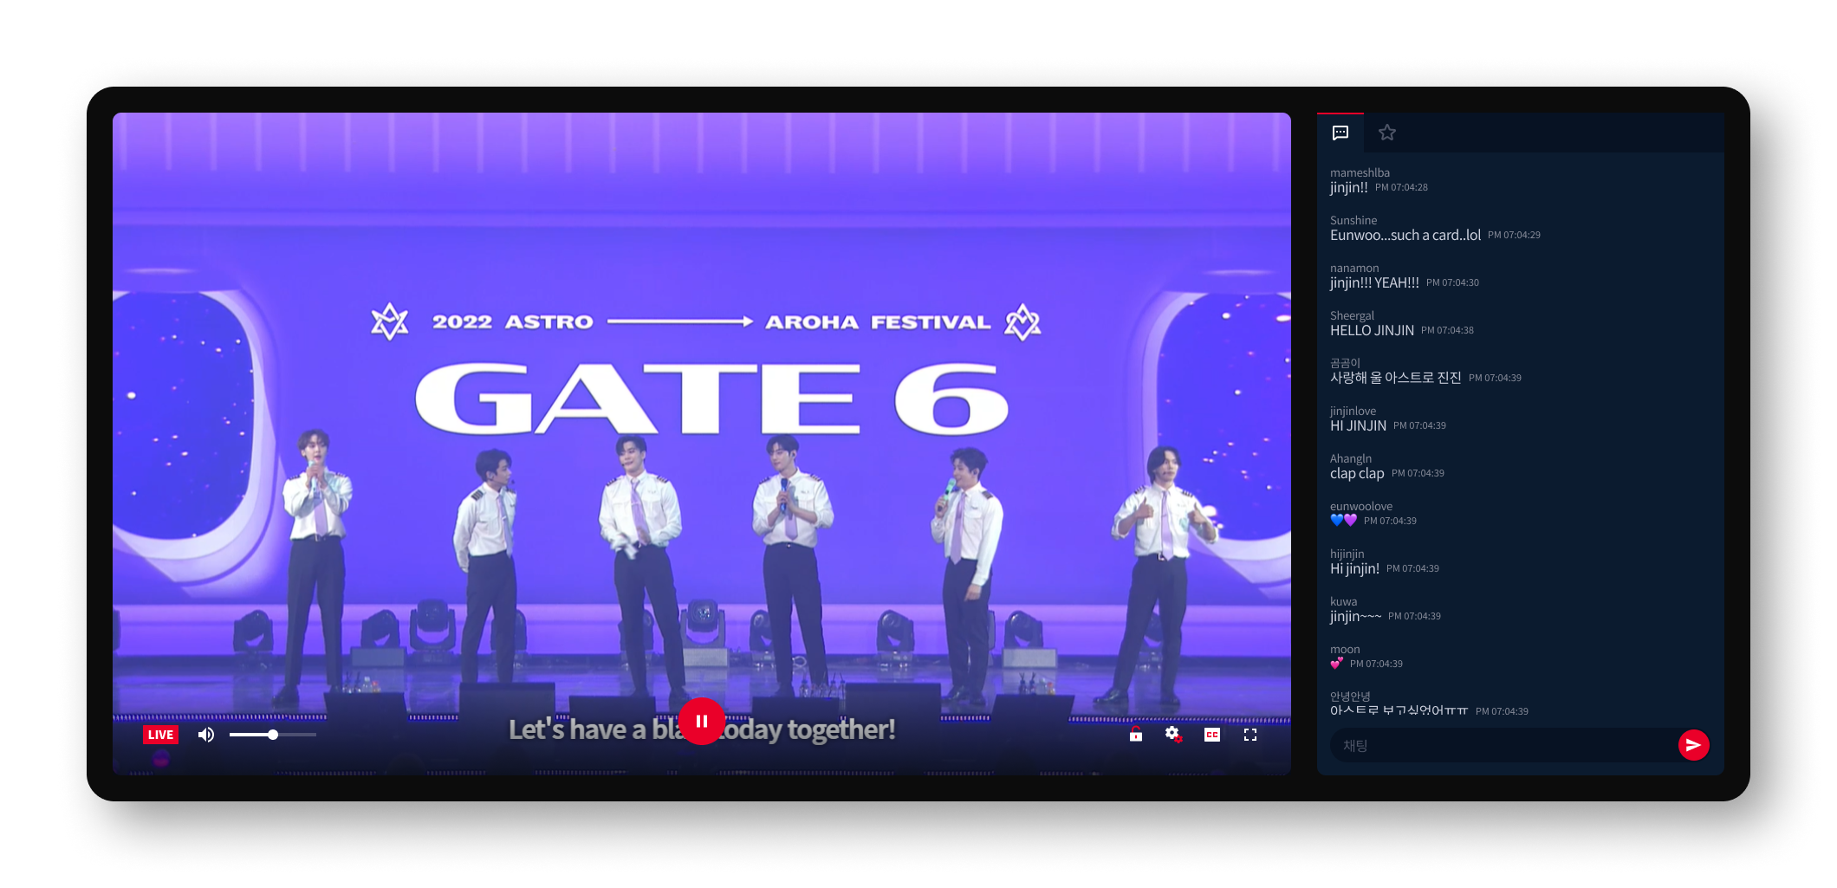1837x888 pixels.
Task: Select moon's pink heart emoji message
Action: click(x=1337, y=664)
